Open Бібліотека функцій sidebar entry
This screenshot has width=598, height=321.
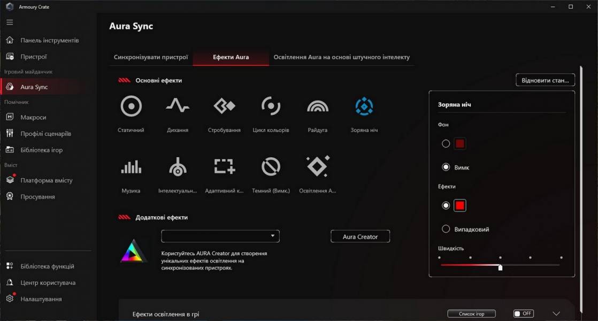(47, 266)
